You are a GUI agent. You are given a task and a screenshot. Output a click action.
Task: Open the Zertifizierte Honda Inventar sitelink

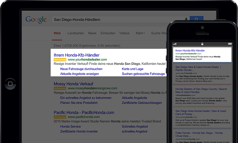(x=79, y=131)
